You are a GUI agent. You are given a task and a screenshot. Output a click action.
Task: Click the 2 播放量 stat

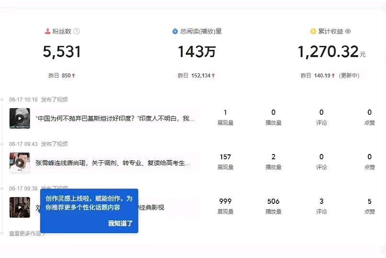(x=273, y=162)
